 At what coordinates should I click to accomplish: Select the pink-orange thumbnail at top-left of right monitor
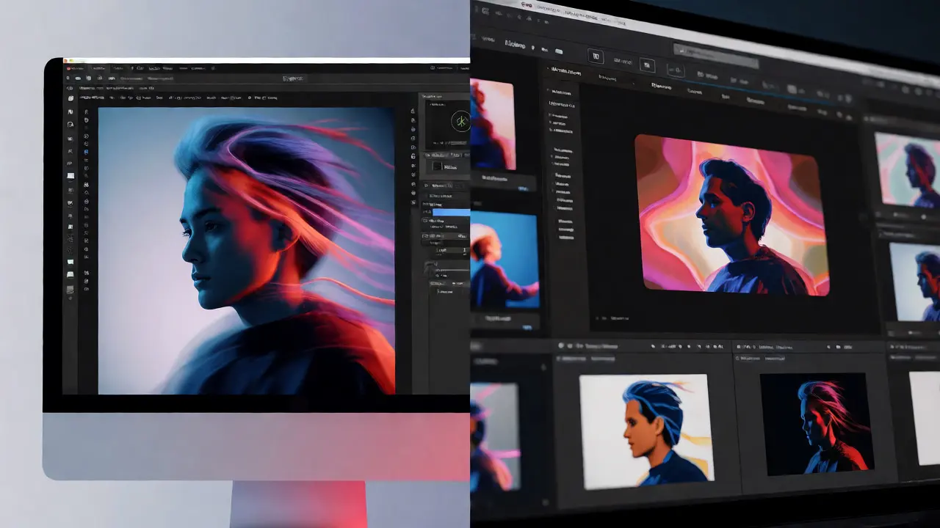pos(492,122)
